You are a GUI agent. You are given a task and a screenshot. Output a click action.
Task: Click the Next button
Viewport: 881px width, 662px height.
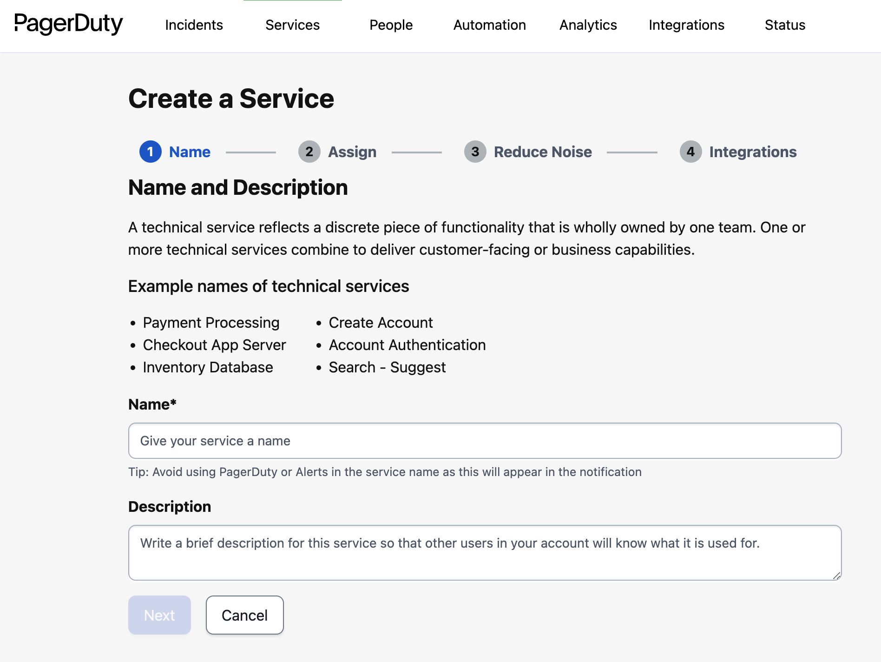pos(159,615)
